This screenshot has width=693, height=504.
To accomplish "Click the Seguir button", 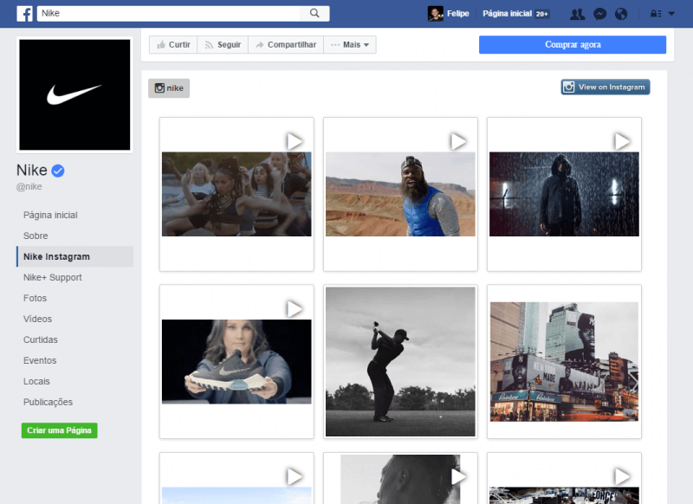I will (x=223, y=45).
